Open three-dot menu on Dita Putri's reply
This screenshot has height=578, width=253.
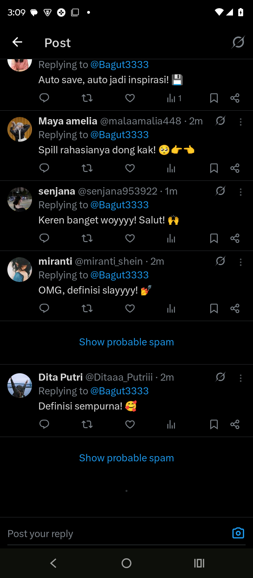(241, 378)
